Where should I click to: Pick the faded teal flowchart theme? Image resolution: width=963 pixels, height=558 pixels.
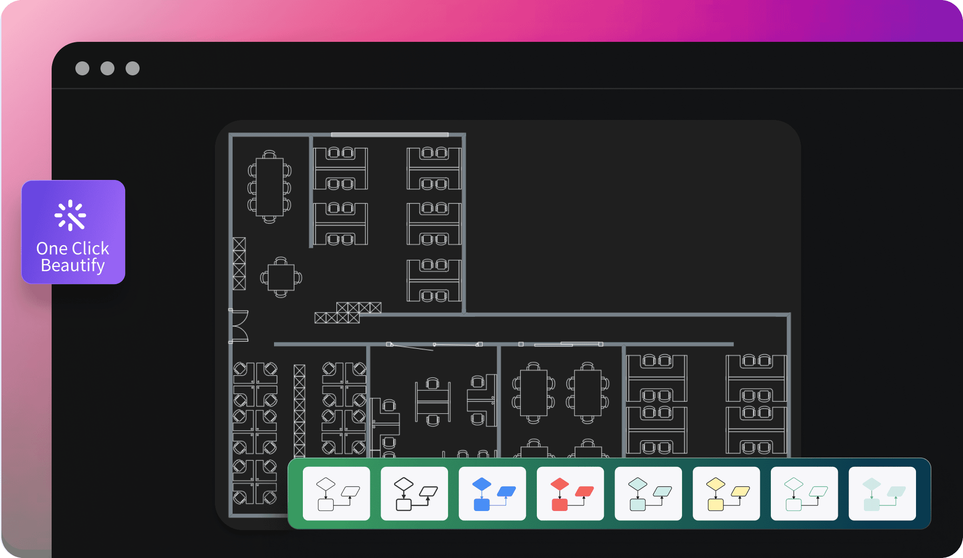pos(882,493)
